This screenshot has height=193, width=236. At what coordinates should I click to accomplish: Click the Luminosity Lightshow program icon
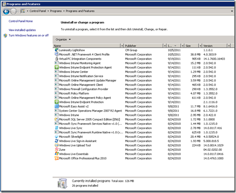(56, 50)
